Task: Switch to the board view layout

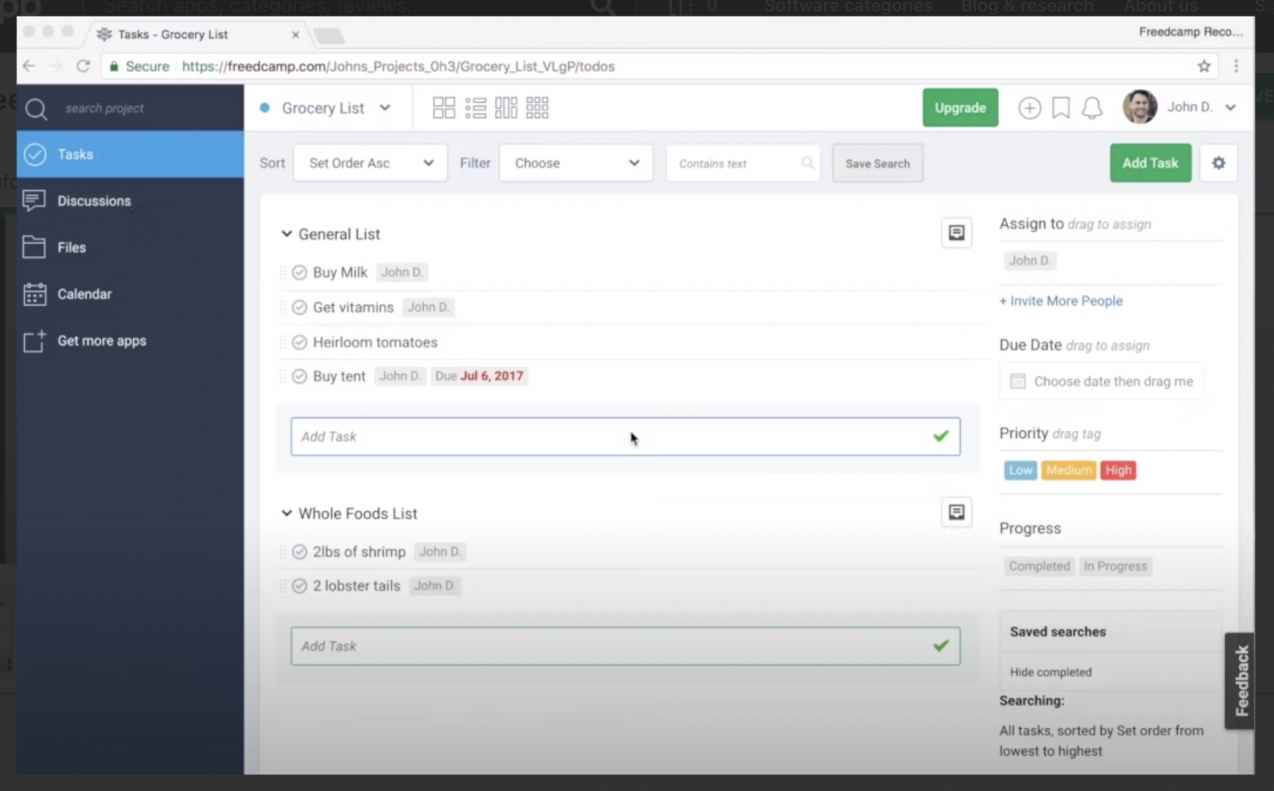Action: [x=444, y=108]
